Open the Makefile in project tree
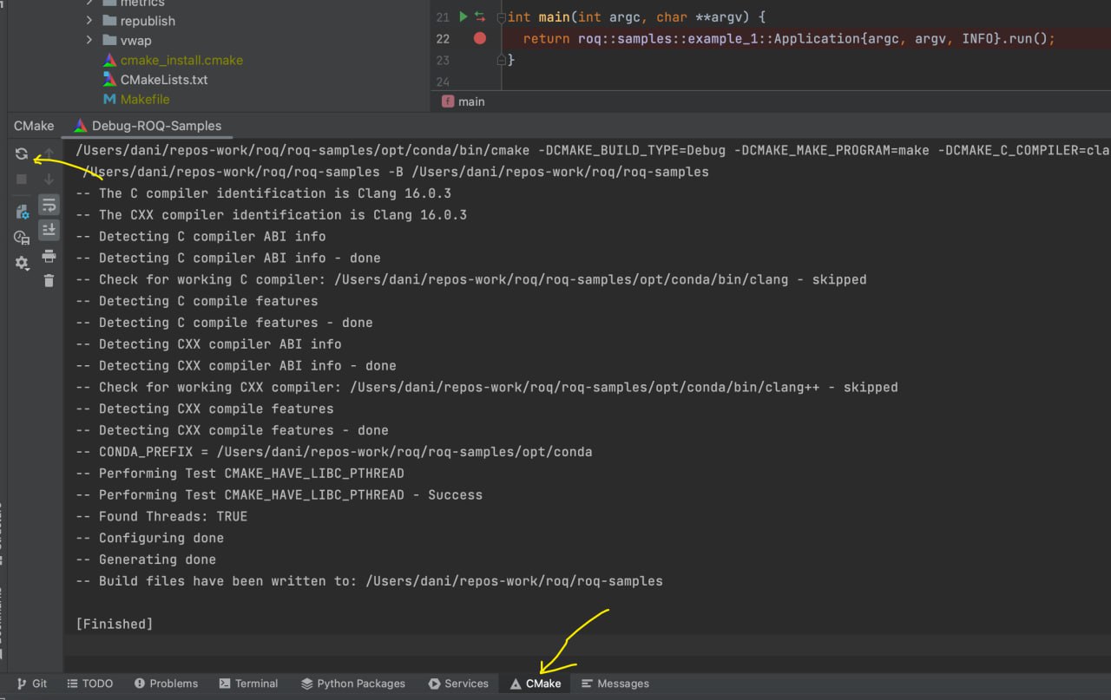 coord(136,99)
